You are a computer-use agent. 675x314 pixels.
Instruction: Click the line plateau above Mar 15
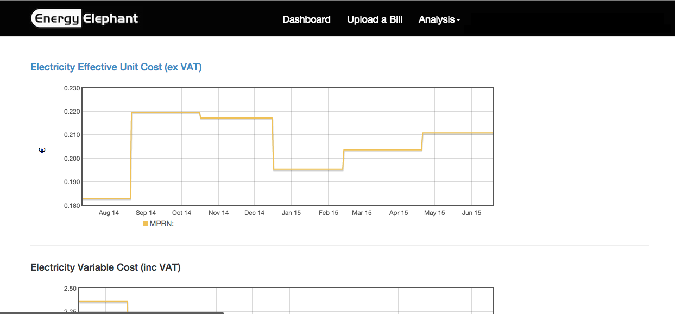click(x=380, y=150)
